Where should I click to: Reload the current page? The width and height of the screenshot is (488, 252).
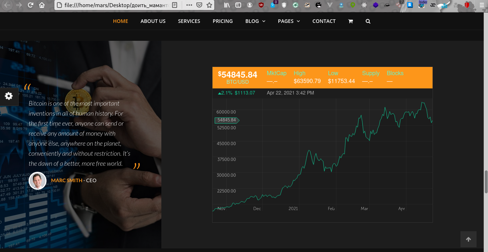click(30, 5)
